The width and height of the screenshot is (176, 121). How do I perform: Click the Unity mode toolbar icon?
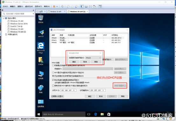pyautogui.click(x=94, y=6)
